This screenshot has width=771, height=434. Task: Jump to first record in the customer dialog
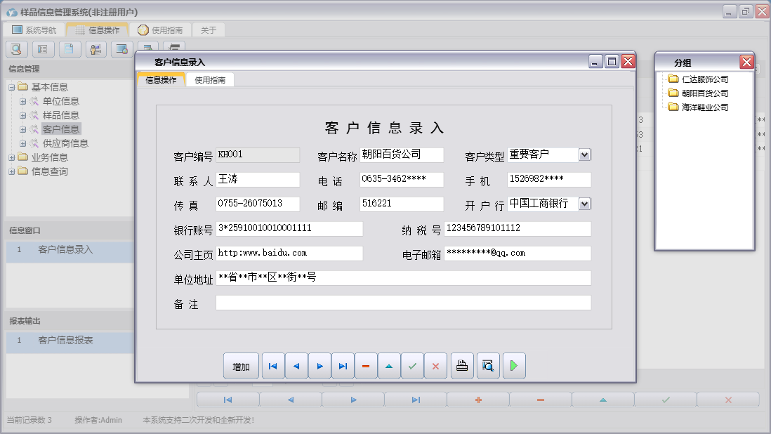coord(273,366)
